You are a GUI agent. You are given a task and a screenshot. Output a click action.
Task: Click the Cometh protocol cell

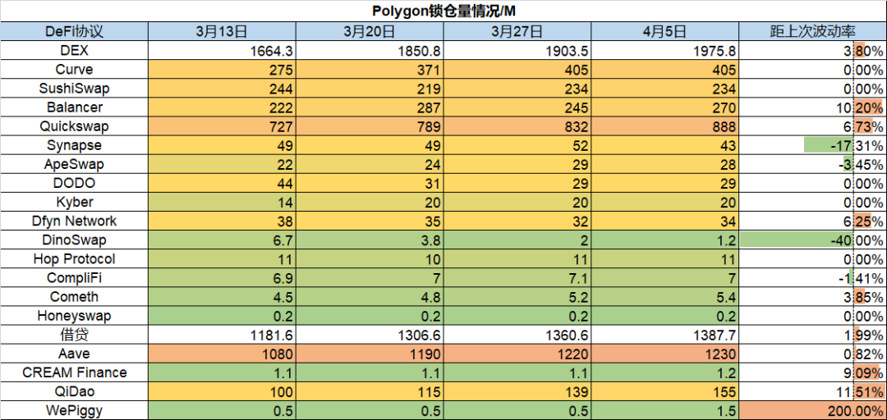click(74, 297)
